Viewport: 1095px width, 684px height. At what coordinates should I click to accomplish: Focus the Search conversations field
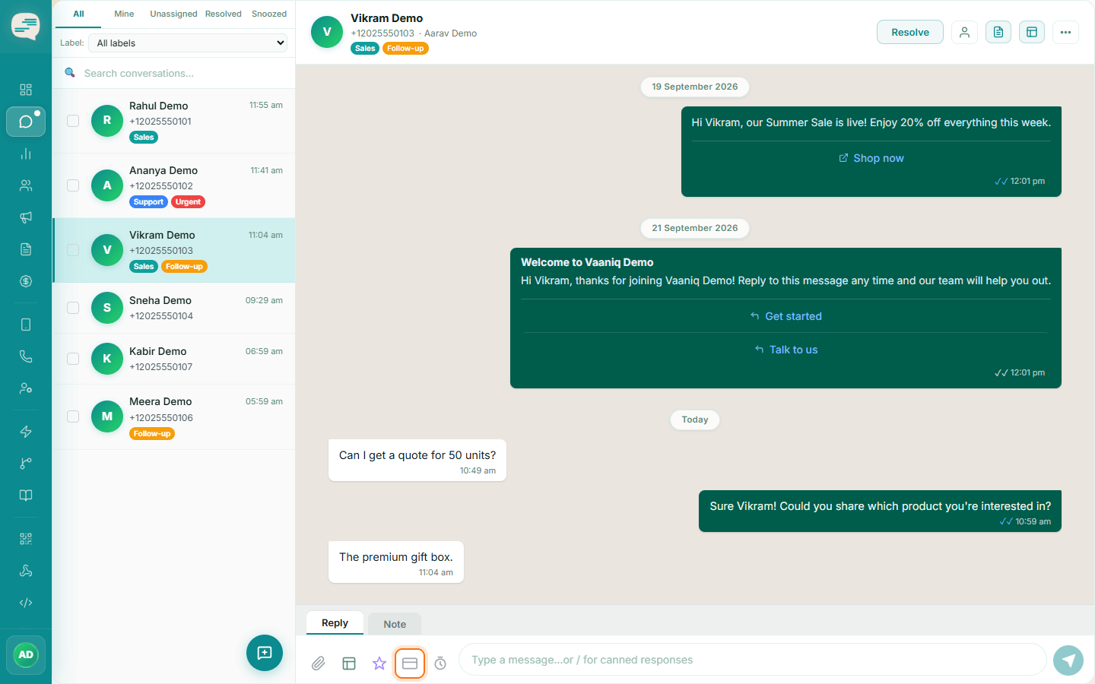182,73
